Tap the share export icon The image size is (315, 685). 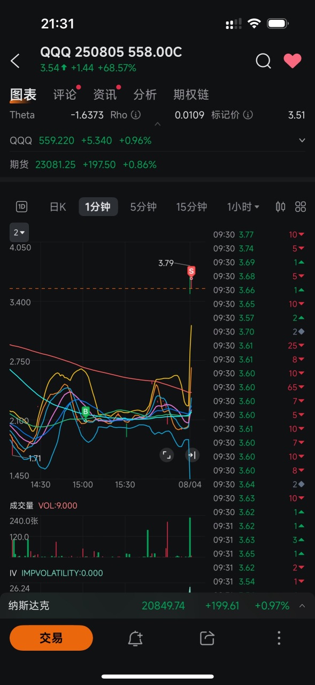click(207, 638)
